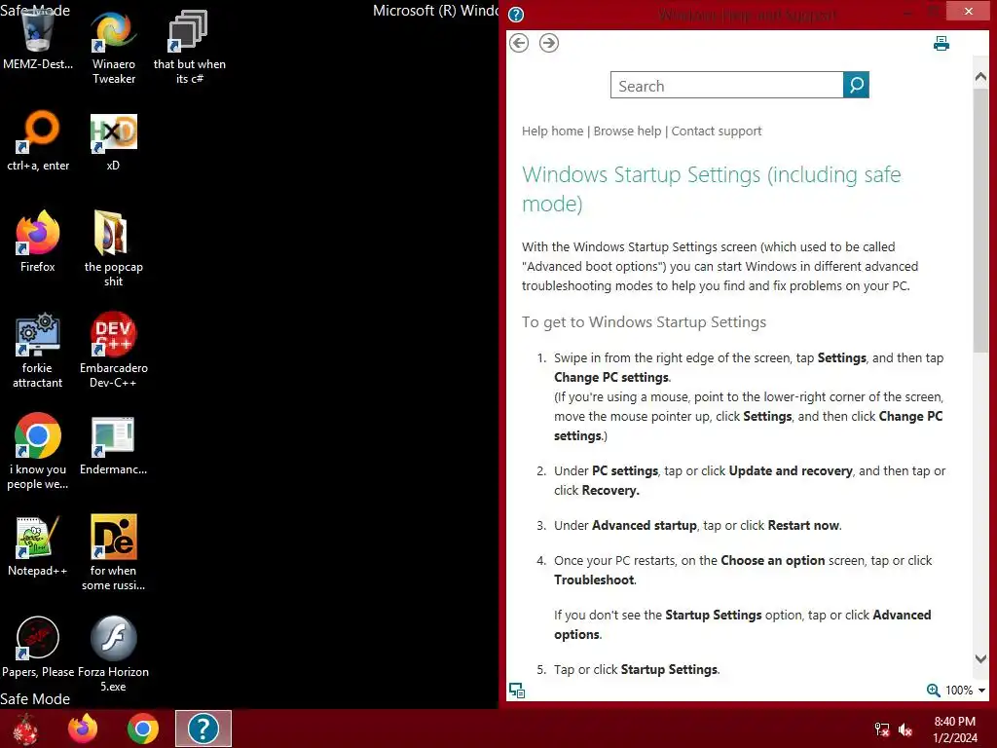The width and height of the screenshot is (997, 748).
Task: Click the Help window title bar icon
Action: (x=516, y=14)
